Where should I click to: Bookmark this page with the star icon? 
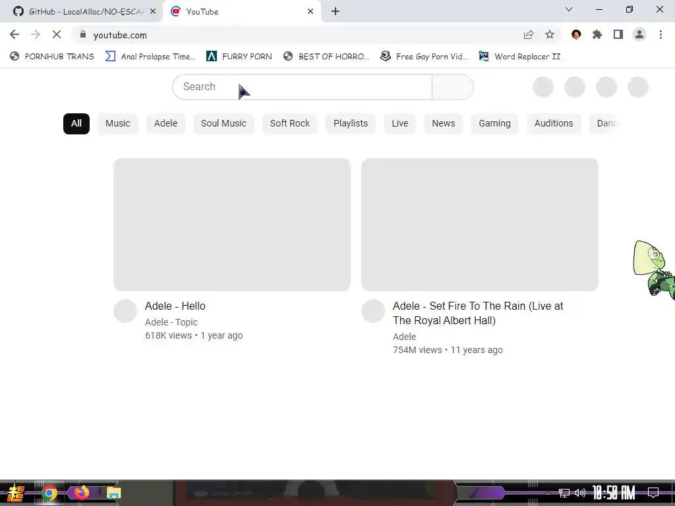point(550,35)
